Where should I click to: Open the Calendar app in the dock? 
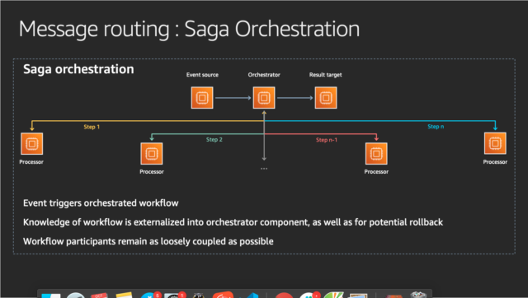(x=99, y=296)
